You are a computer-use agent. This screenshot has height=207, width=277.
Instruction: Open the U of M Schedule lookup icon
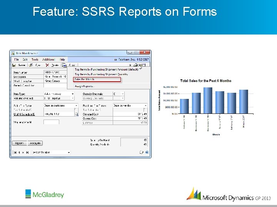click(x=76, y=114)
